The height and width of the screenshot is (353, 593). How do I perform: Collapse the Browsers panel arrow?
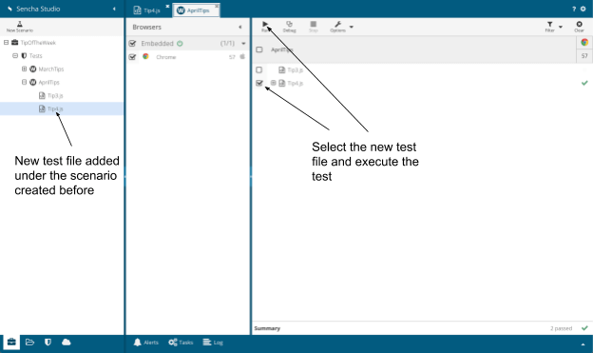240,27
